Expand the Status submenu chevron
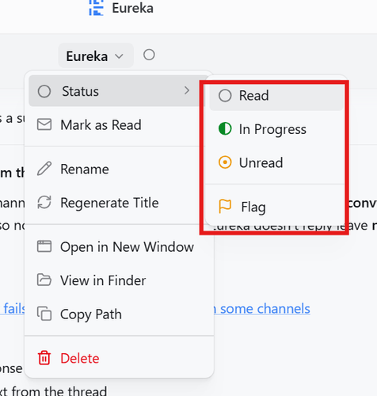Screen dimensions: 377x396 click(187, 90)
